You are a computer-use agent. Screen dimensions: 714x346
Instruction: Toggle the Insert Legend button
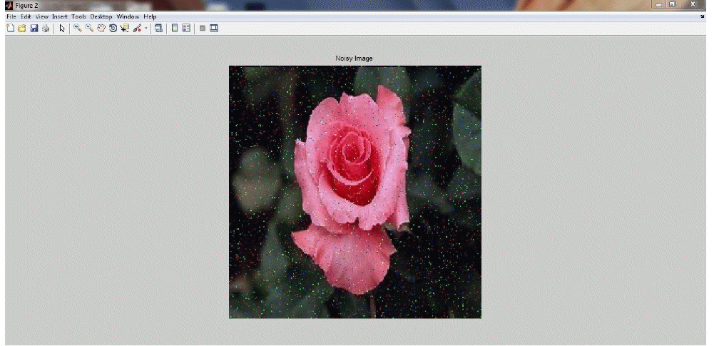click(x=187, y=29)
